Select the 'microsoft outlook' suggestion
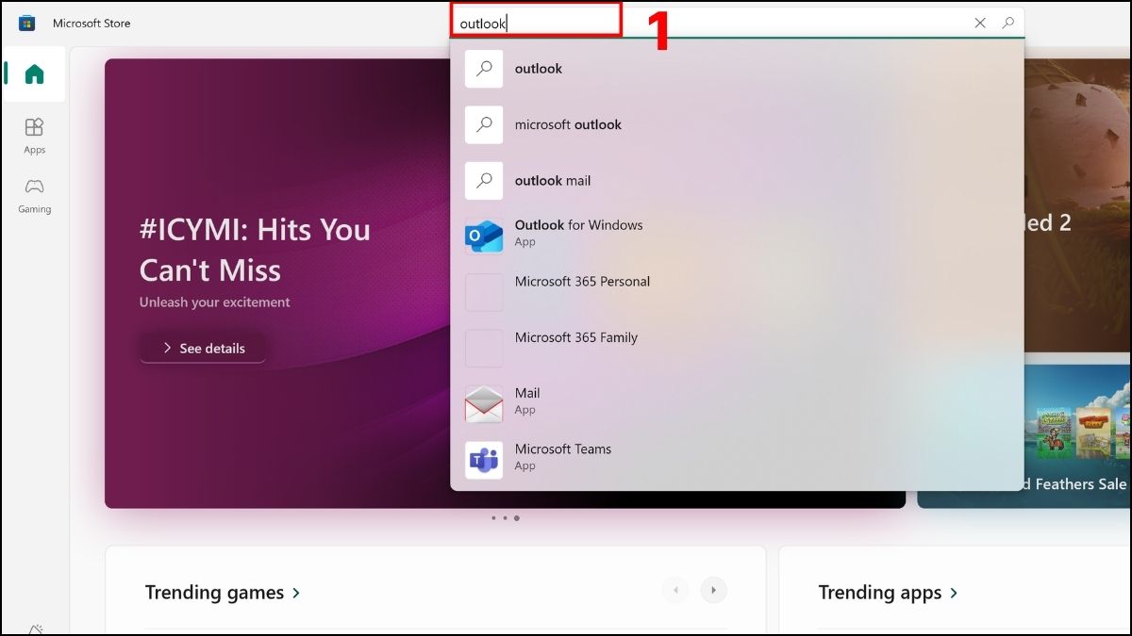 pos(737,124)
